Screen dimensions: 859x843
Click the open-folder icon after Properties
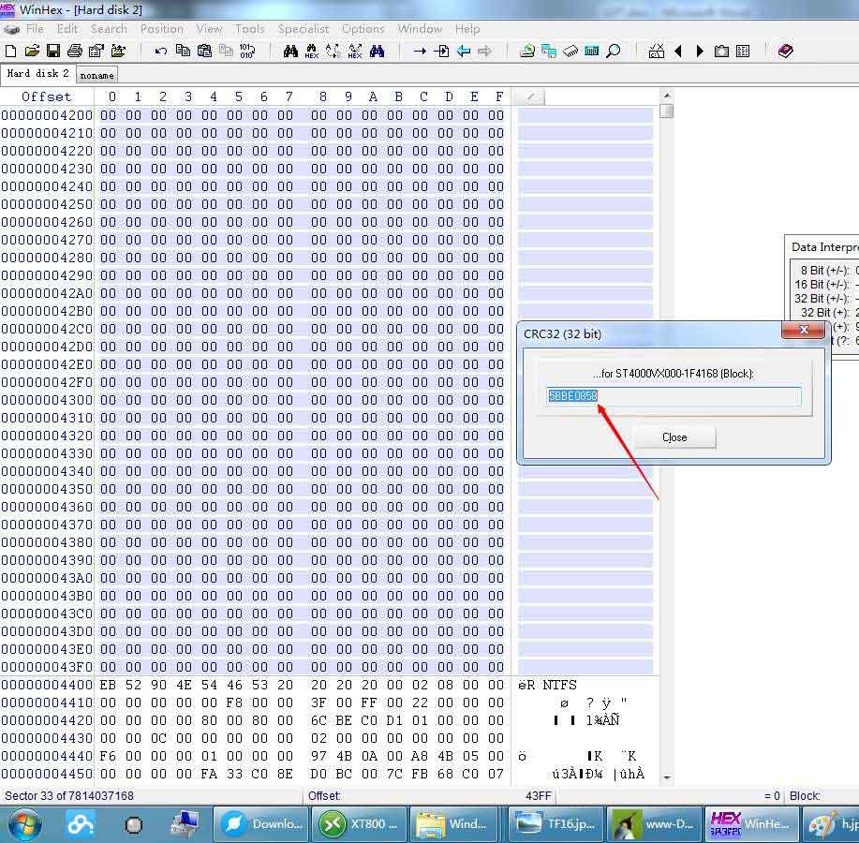118,51
